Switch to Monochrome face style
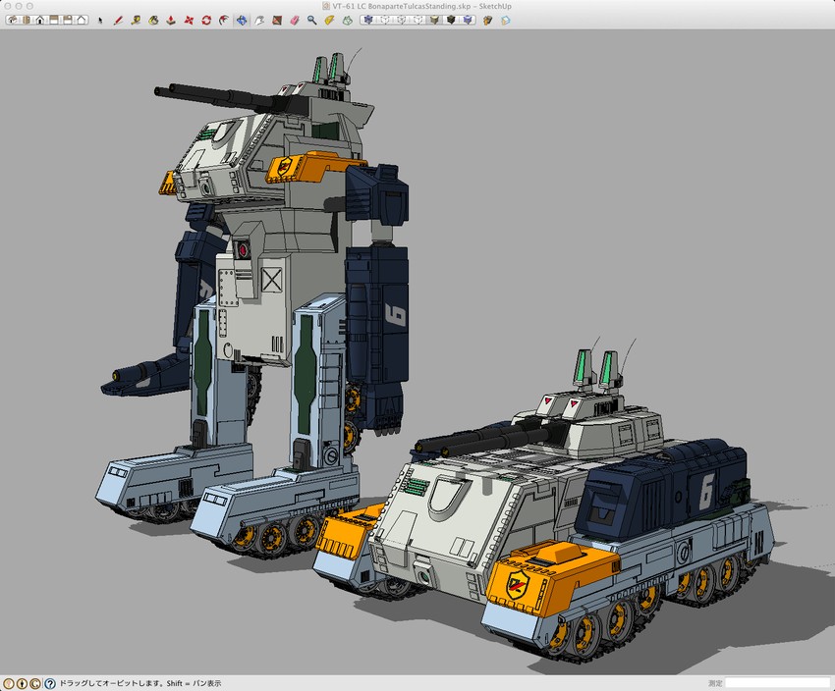835x691 pixels. pyautogui.click(x=468, y=21)
